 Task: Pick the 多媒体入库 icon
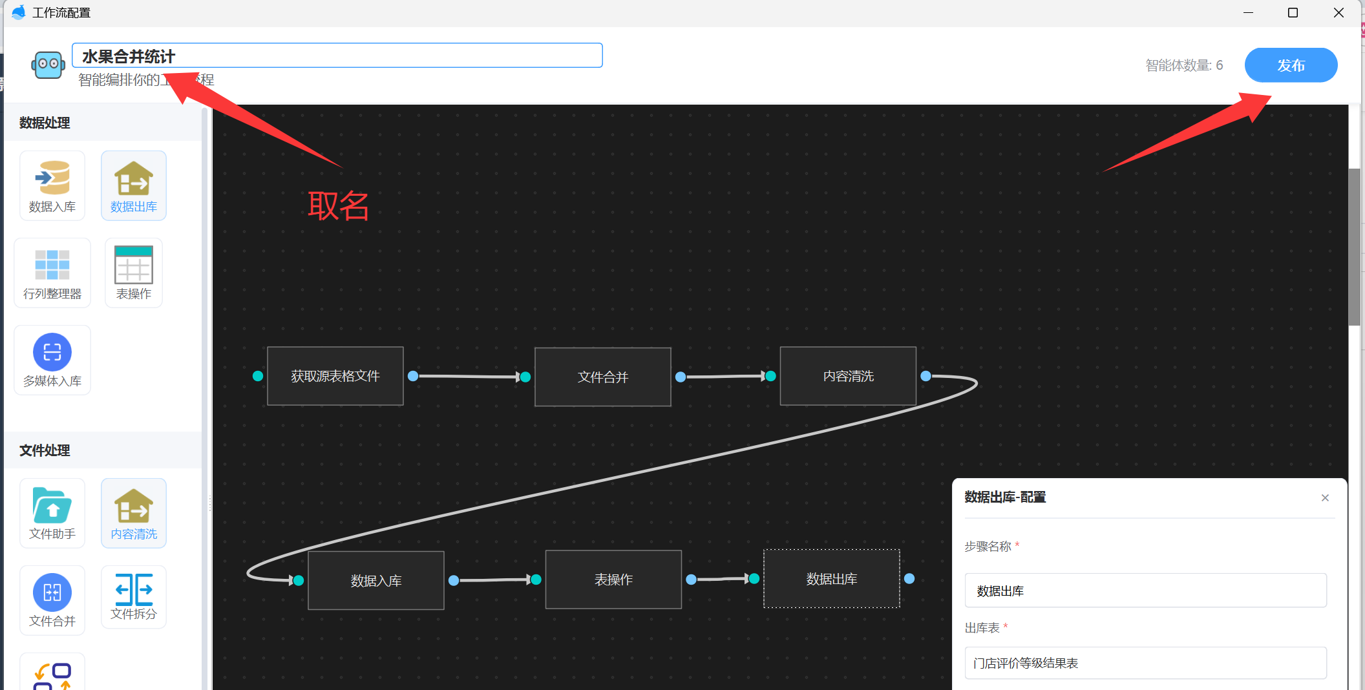click(x=52, y=360)
